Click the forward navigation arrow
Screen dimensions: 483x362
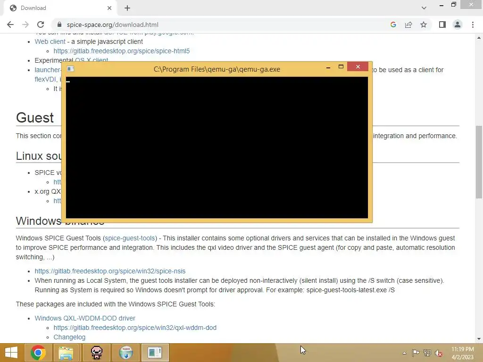pos(25,25)
